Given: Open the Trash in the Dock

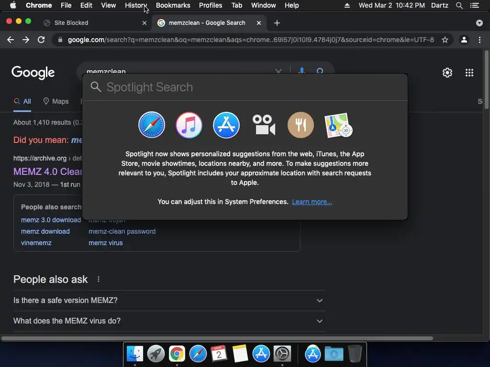Looking at the screenshot, I should [x=355, y=354].
